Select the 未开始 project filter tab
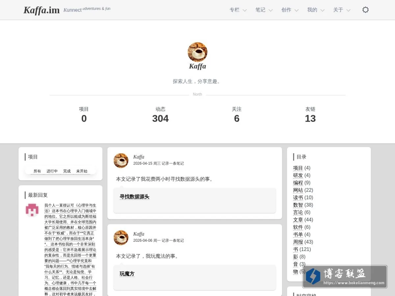The image size is (395, 296). 82,171
